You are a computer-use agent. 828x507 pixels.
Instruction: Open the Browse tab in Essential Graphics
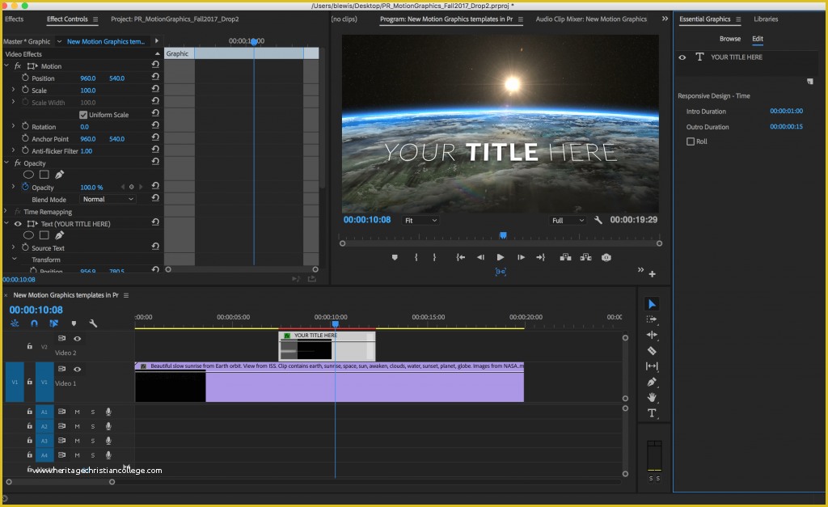(730, 39)
